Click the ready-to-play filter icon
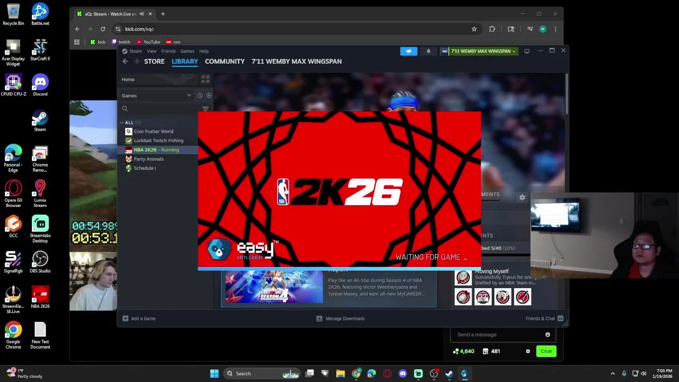This screenshot has height=382, width=679. coord(209,95)
